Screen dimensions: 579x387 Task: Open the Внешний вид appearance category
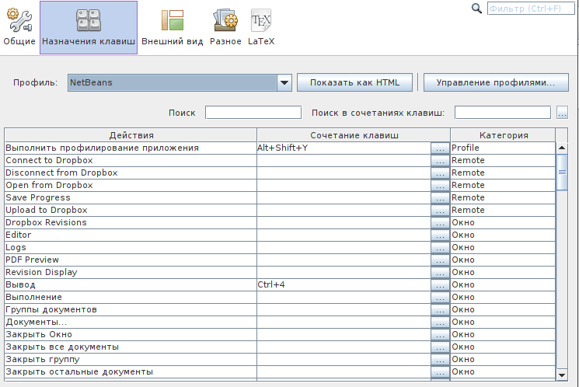click(x=172, y=27)
